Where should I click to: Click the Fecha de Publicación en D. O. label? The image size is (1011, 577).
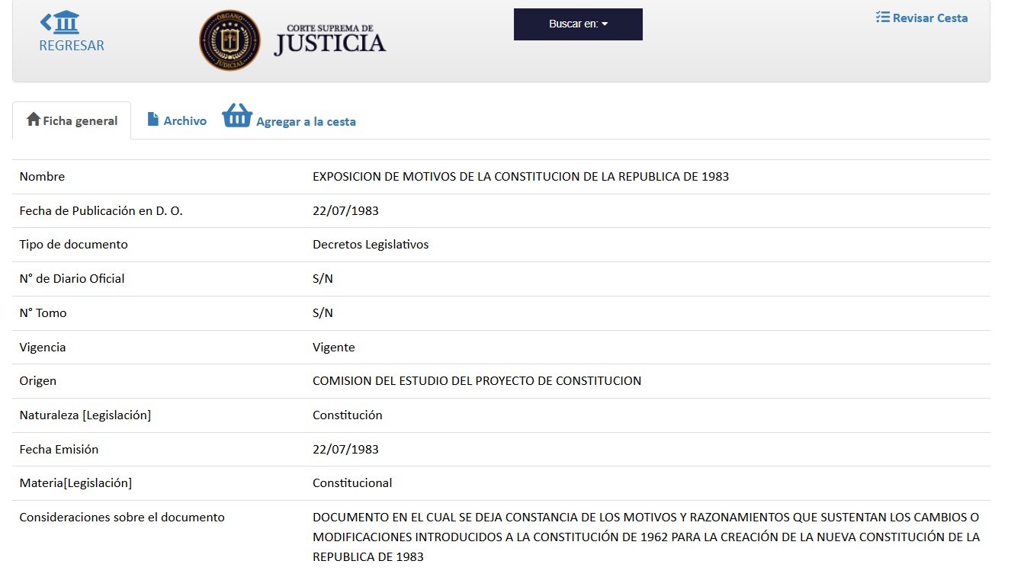tap(101, 210)
